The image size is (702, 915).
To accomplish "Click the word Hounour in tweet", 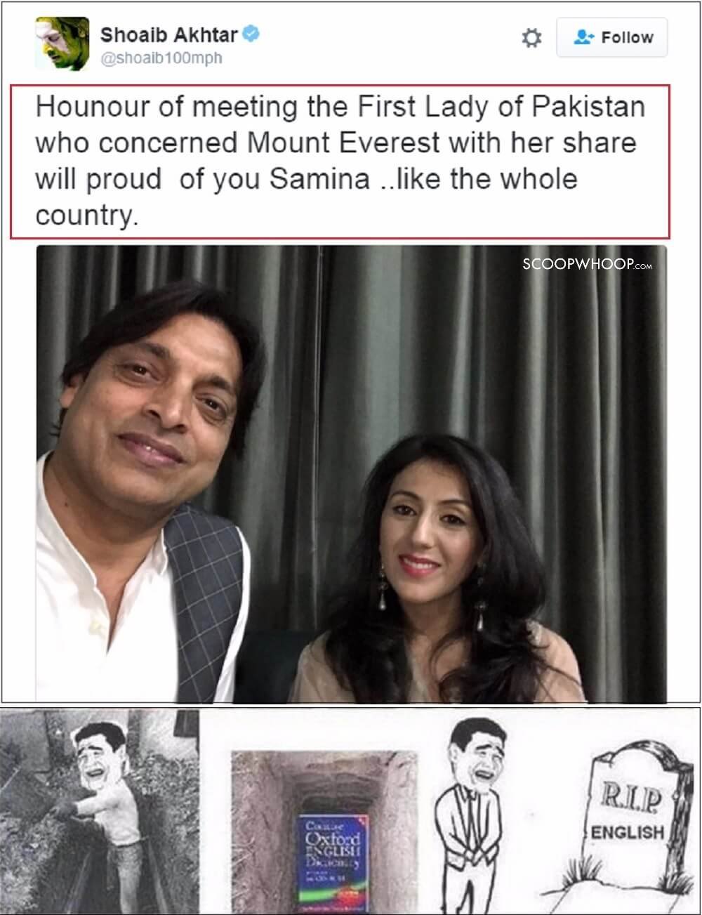I will pos(93,107).
